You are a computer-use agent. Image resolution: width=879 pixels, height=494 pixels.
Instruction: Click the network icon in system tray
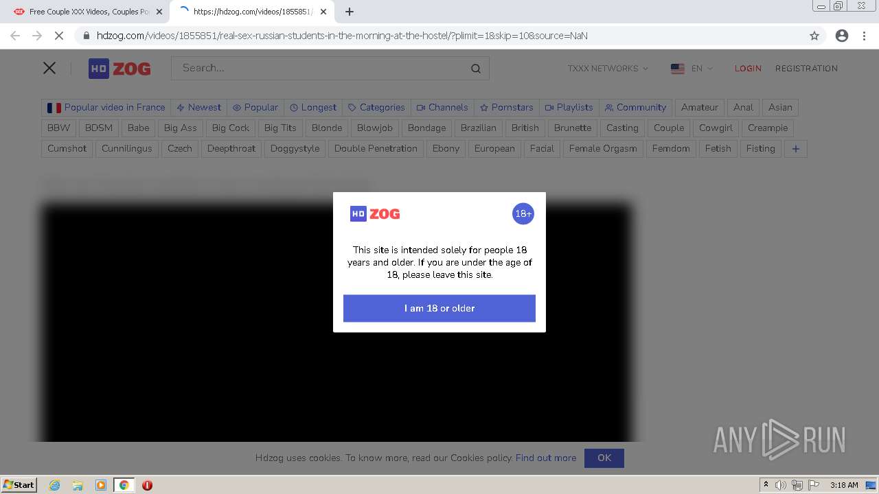tap(797, 485)
